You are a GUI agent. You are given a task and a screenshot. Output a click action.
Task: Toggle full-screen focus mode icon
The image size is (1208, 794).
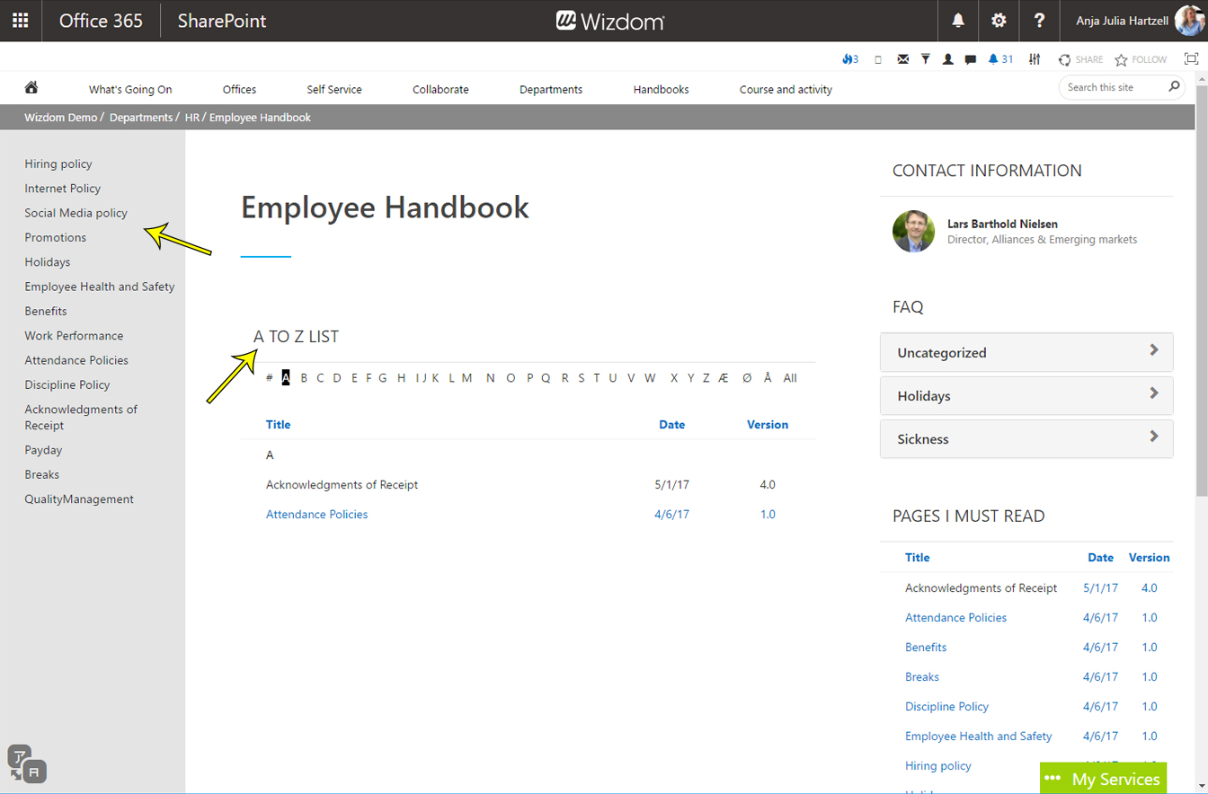click(x=1191, y=59)
